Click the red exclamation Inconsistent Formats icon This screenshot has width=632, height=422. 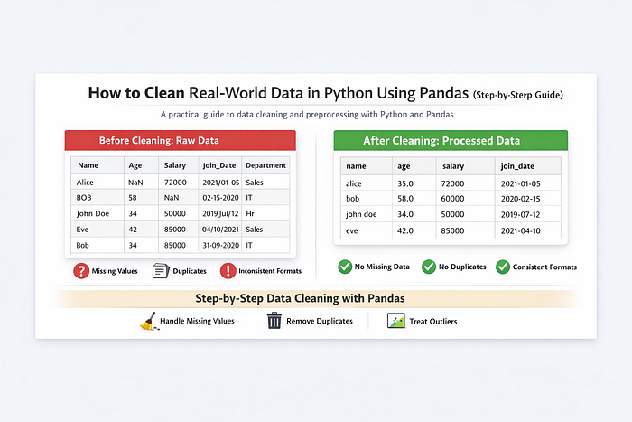pos(228,271)
